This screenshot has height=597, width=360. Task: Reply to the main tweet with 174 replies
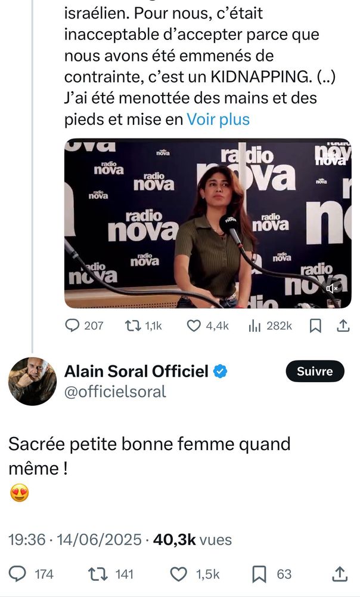[x=31, y=574]
